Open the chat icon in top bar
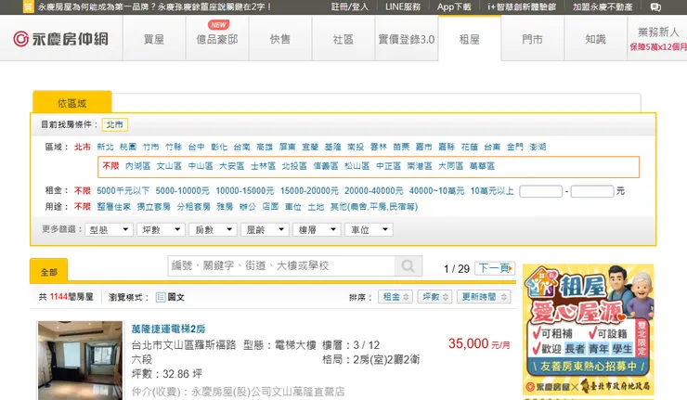The height and width of the screenshot is (400, 687). [x=655, y=7]
